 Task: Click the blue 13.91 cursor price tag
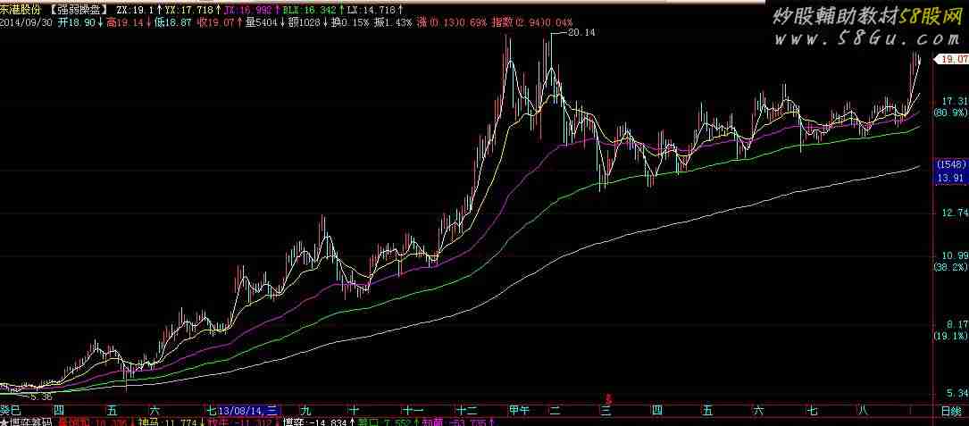click(x=950, y=178)
